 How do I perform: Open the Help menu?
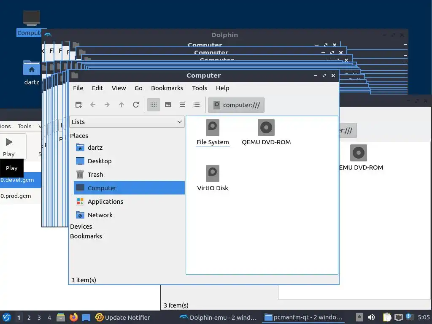click(x=223, y=88)
